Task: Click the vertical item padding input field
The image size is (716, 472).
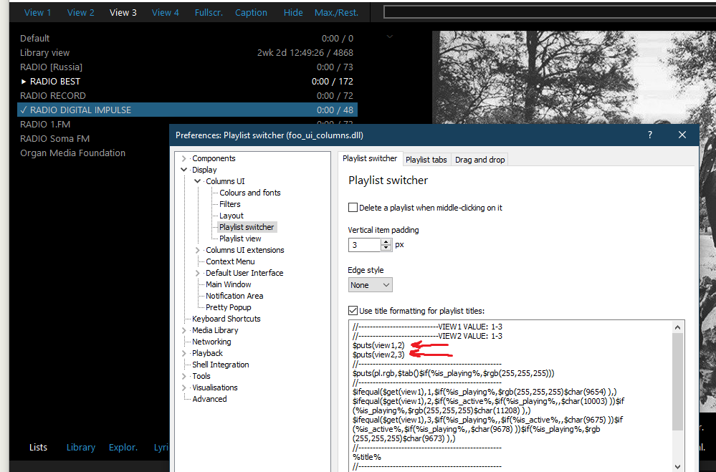Action: (x=364, y=245)
